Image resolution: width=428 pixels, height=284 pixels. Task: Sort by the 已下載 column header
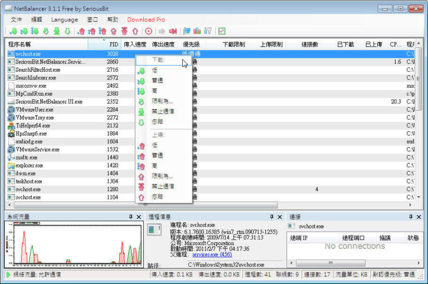point(339,44)
